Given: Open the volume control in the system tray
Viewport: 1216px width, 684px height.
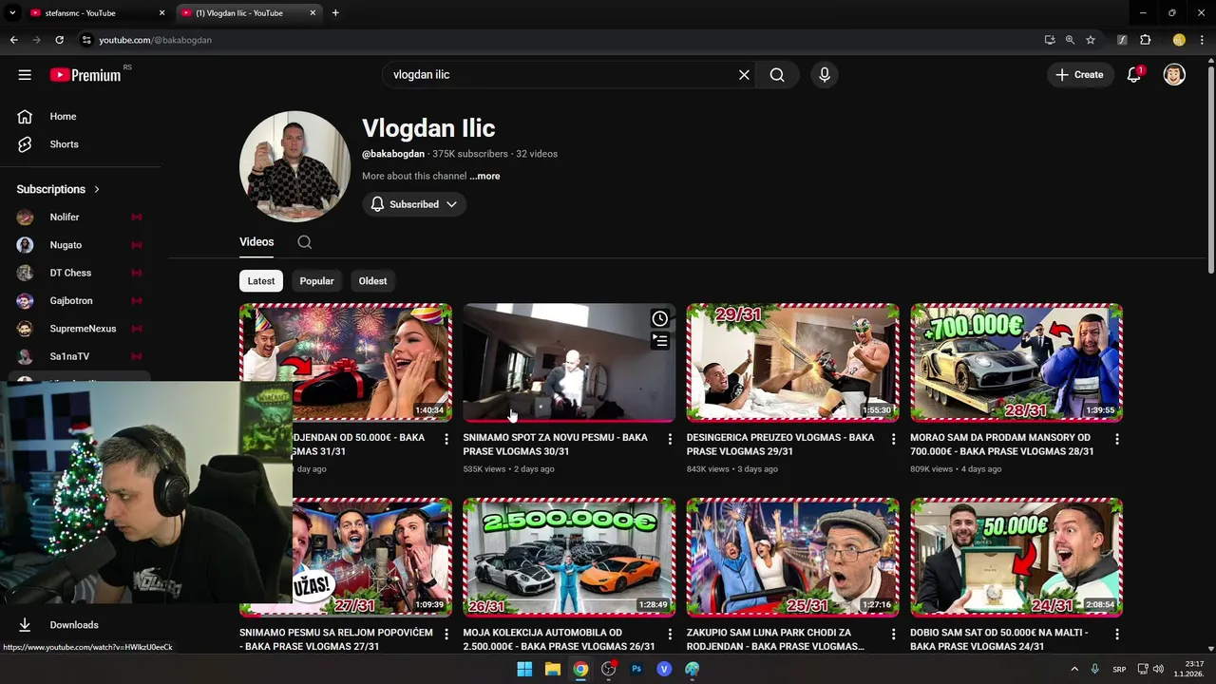Looking at the screenshot, I should (1158, 669).
